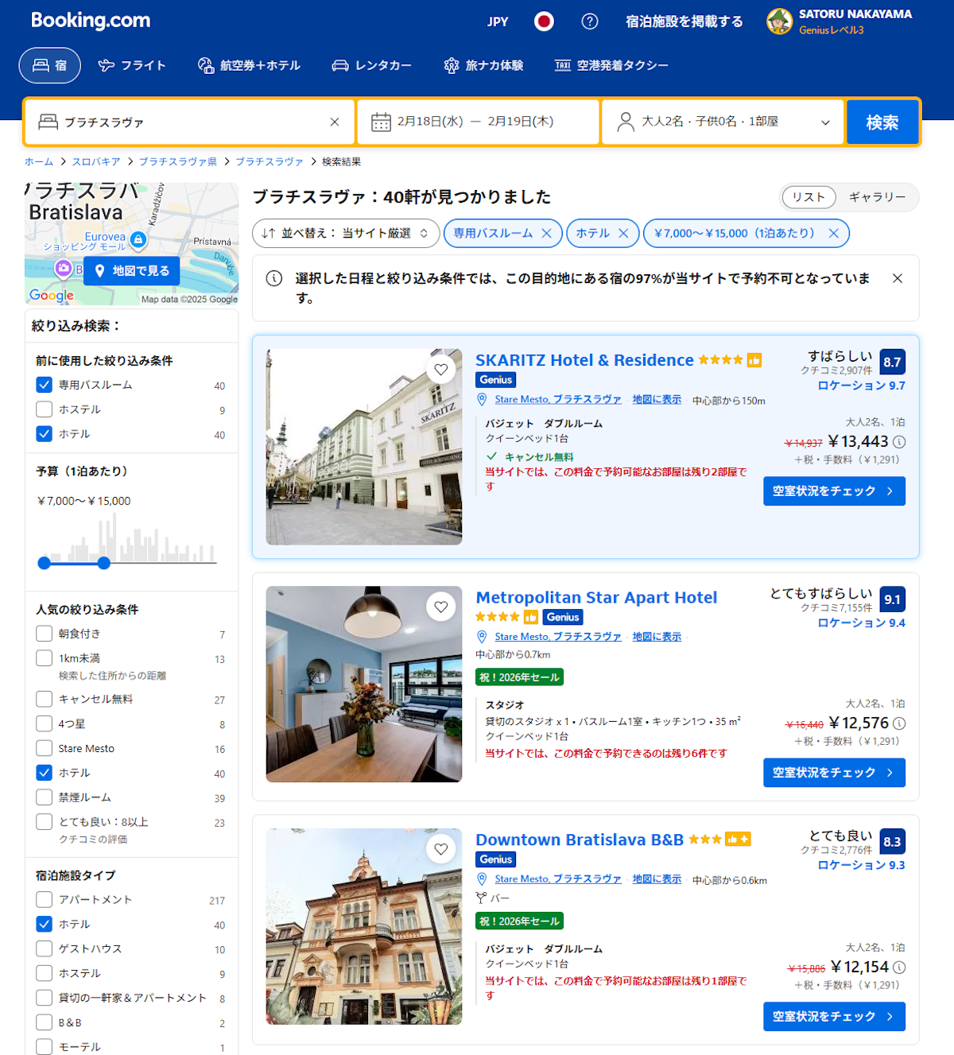Save Metropolitan Star Apart Hotel with heart icon
This screenshot has height=1055, width=954.
click(441, 607)
